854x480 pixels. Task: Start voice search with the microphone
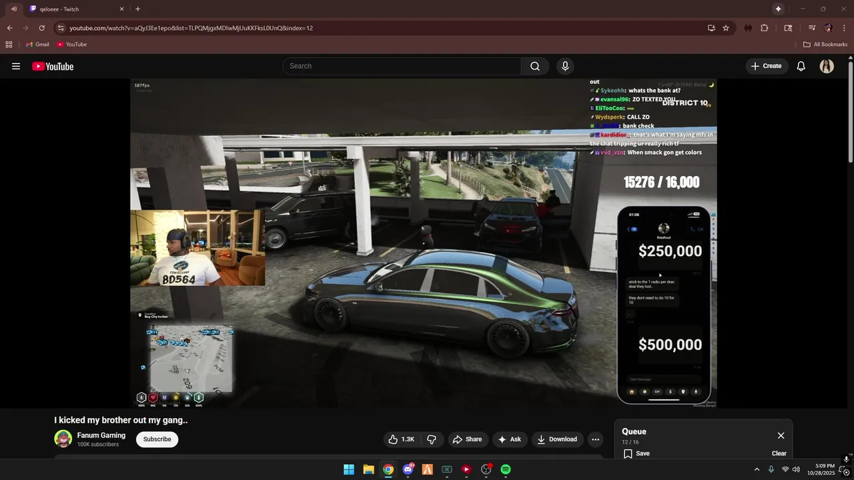(565, 66)
